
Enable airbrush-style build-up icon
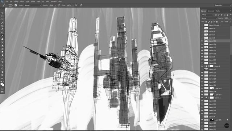[x=76, y=5]
